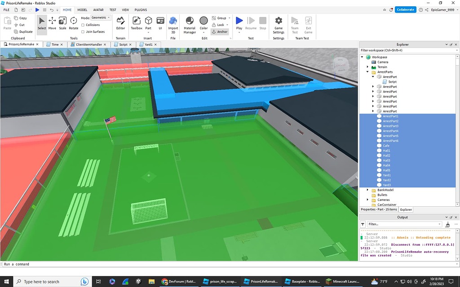Toggle Anchor on the selection
The height and width of the screenshot is (287, 460).
click(220, 31)
